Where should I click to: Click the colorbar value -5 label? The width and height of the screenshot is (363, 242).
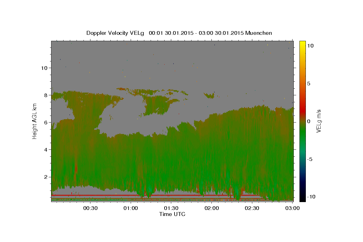click(309, 159)
